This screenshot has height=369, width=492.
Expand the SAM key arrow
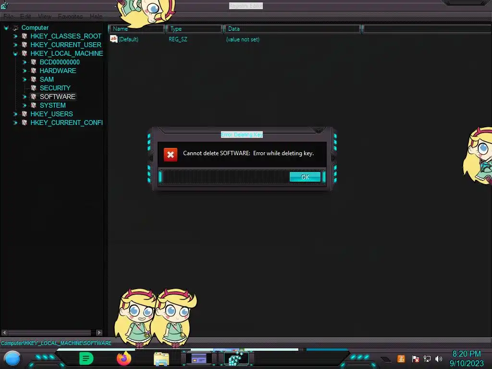coord(25,79)
